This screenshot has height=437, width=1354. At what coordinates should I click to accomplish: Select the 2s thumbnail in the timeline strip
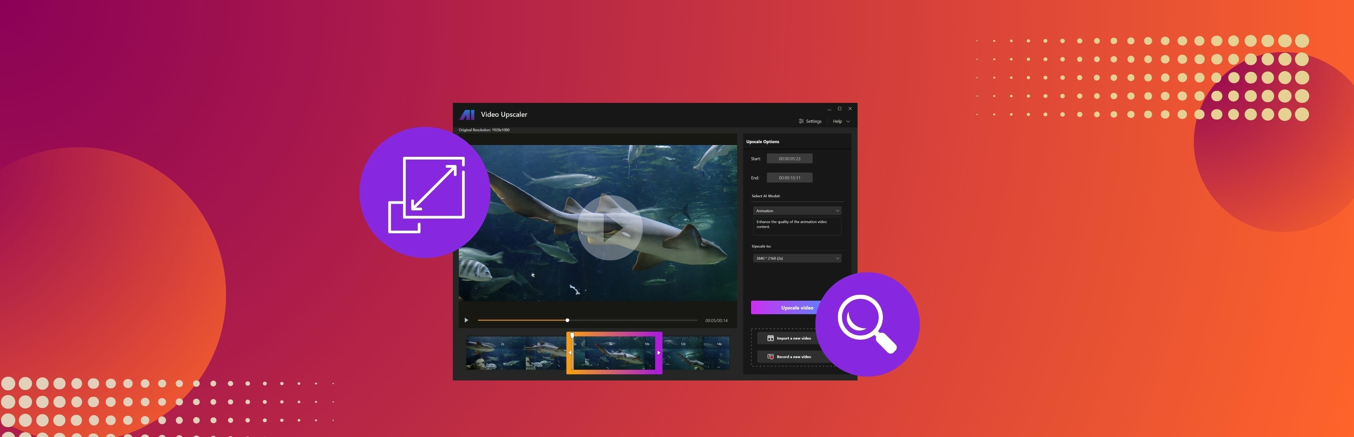(496, 353)
